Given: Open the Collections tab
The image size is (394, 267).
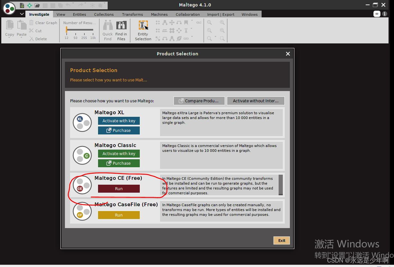Looking at the screenshot, I should tap(104, 14).
